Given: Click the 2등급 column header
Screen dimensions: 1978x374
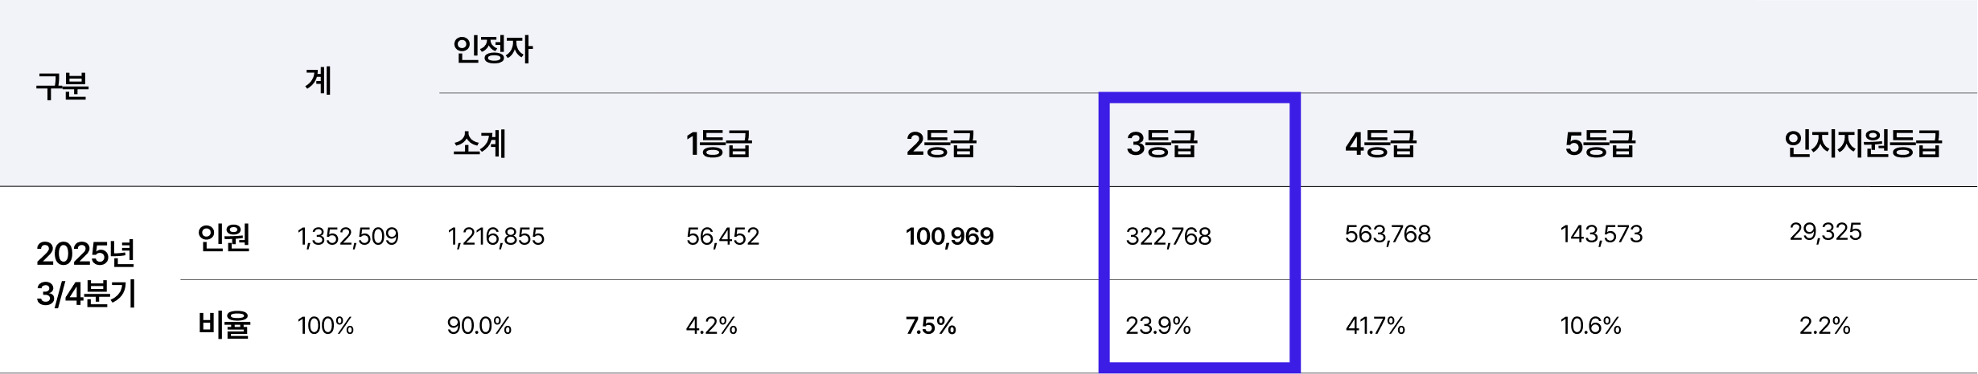Looking at the screenshot, I should [940, 144].
